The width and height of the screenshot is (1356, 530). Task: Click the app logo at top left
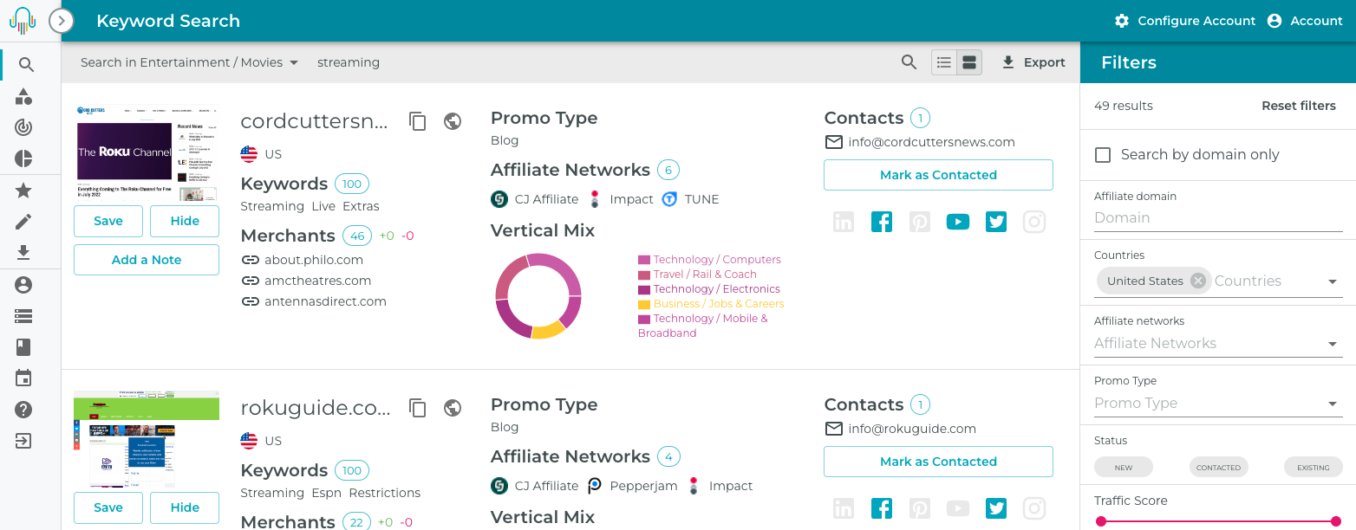[23, 21]
